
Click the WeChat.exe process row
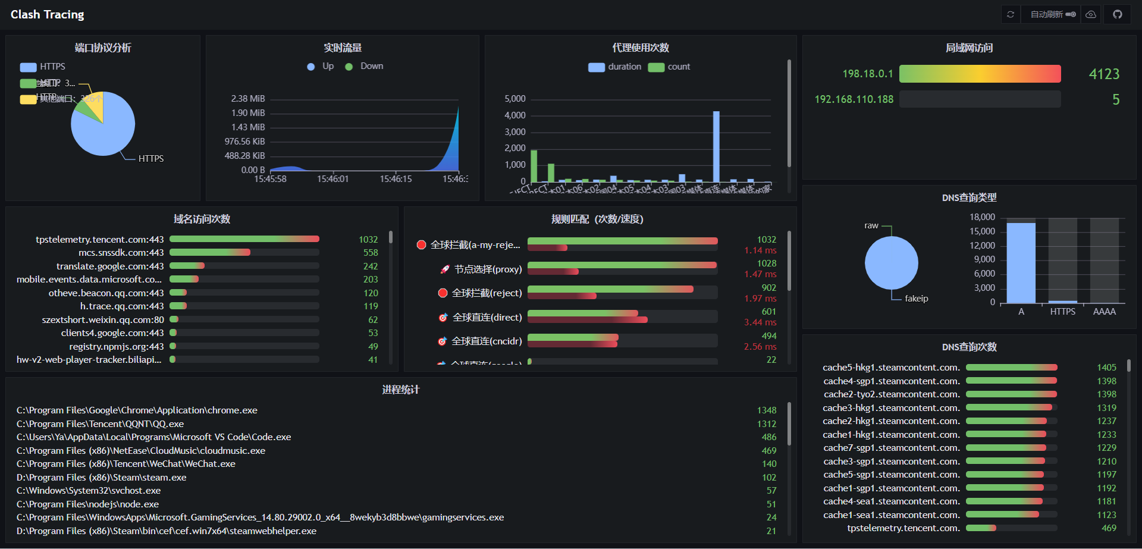397,464
